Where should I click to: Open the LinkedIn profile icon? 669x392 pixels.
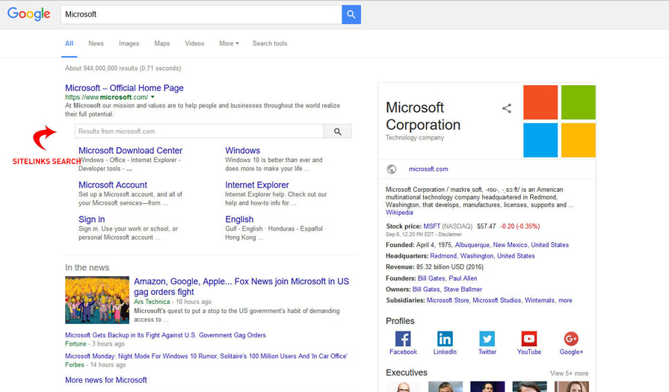pos(445,339)
